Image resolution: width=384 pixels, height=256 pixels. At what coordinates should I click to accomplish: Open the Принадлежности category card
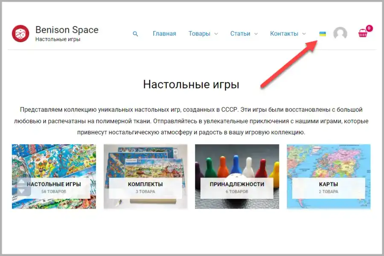pos(237,176)
